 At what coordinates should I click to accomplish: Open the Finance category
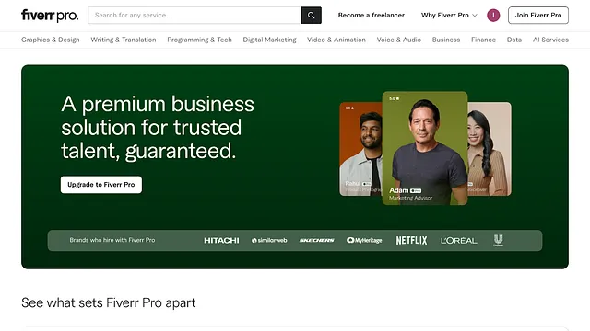(x=483, y=40)
